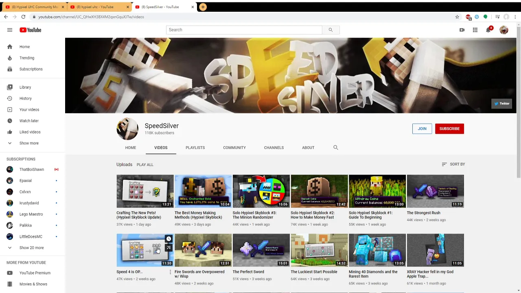521x293 pixels.
Task: Switch to channel HOME tab
Action: [x=131, y=148]
